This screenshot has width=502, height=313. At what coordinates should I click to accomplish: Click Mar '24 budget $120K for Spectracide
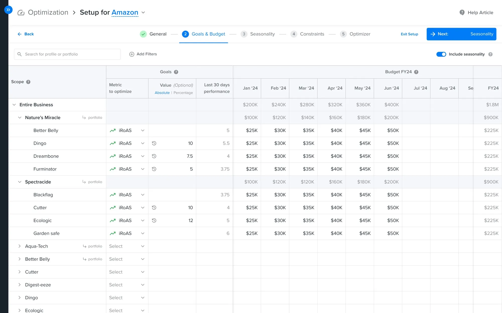tap(303, 182)
